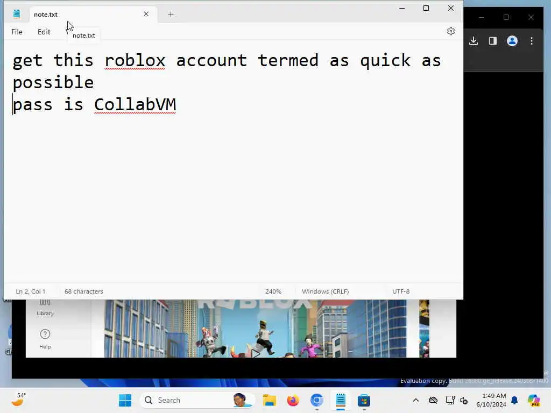551x413 pixels.
Task: Click the cloud sync-off tray icon
Action: click(433, 400)
